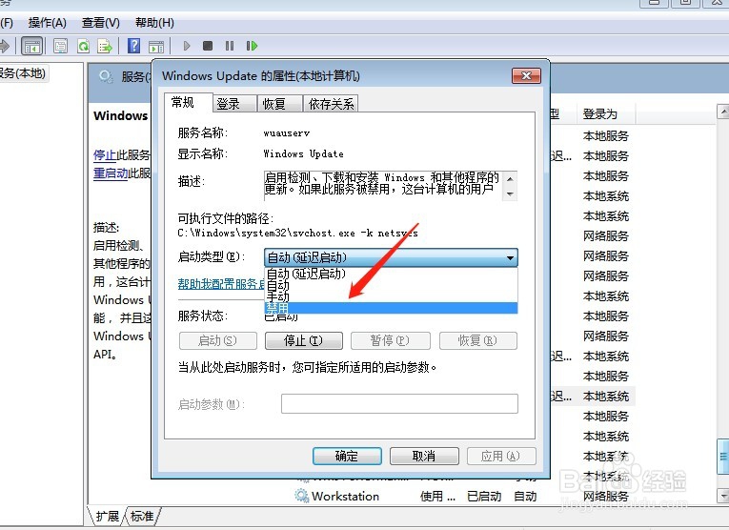Open the 查看(V) menu
729x530 pixels.
pyautogui.click(x=100, y=22)
